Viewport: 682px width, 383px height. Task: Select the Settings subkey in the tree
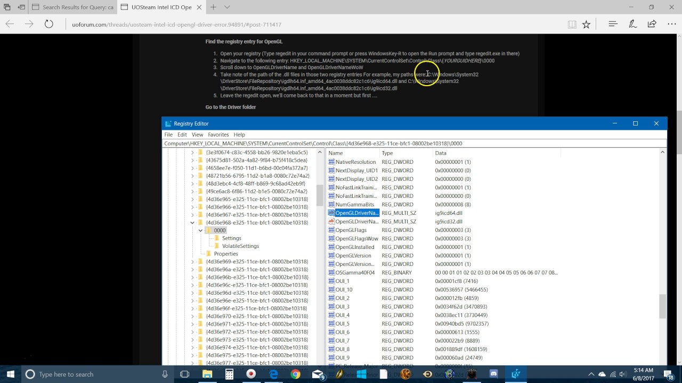[x=231, y=238]
